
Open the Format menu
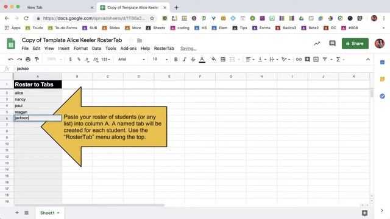[x=80, y=49]
